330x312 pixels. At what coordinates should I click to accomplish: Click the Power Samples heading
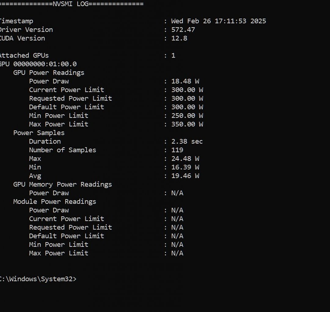tap(39, 133)
